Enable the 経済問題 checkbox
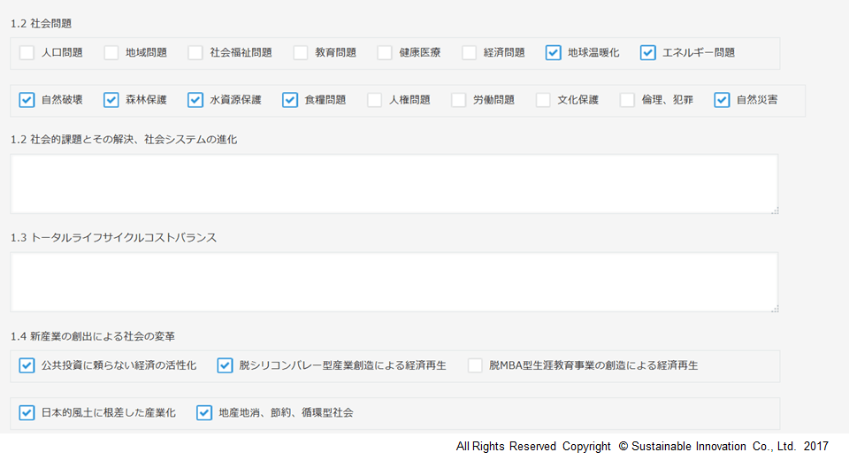Image resolution: width=849 pixels, height=460 pixels. [x=470, y=53]
